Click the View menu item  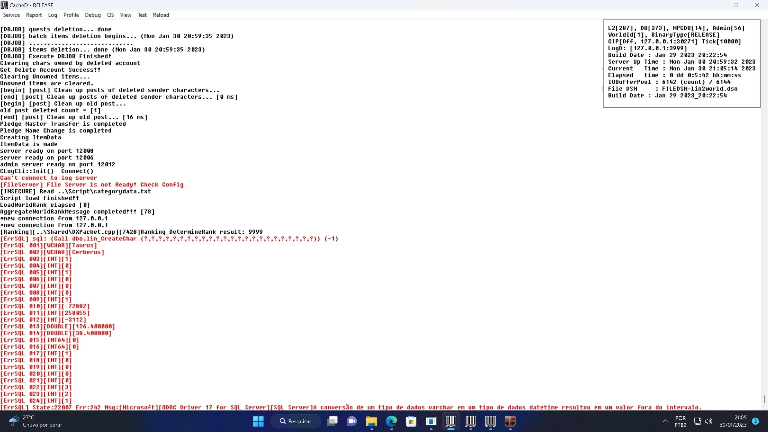(125, 15)
